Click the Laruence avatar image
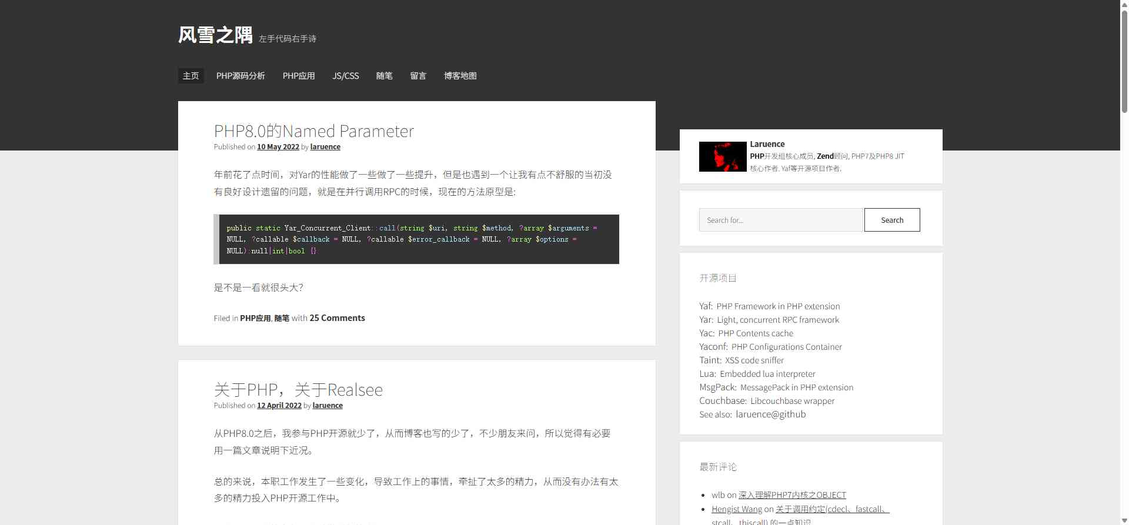The image size is (1129, 525). click(x=723, y=156)
